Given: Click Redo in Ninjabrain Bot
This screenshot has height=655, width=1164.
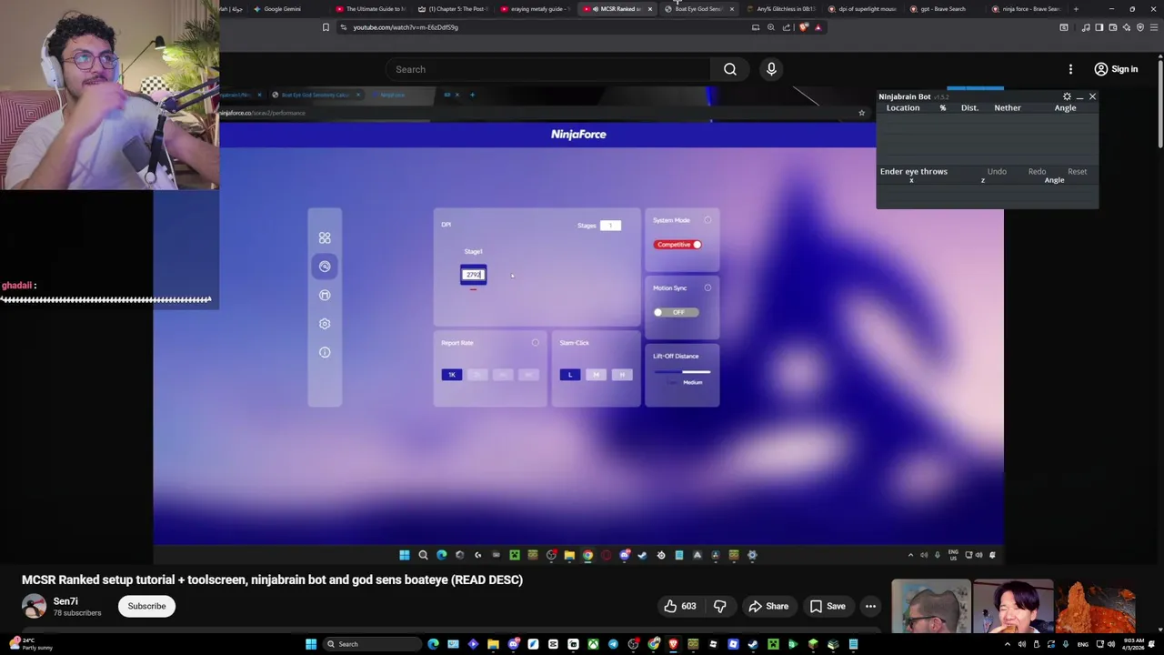Looking at the screenshot, I should (1037, 171).
